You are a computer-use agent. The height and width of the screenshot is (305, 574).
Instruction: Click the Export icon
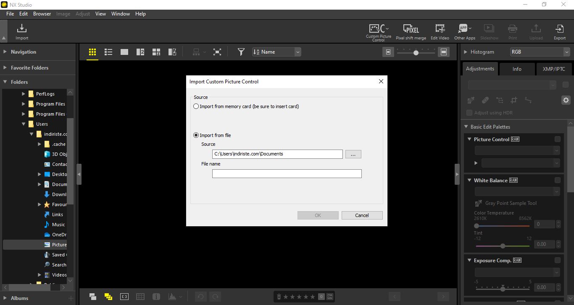[559, 32]
